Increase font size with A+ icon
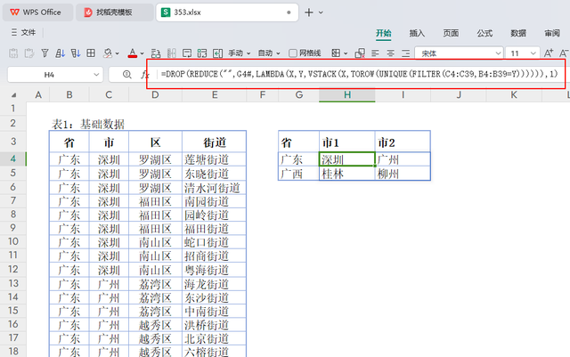Screen dimensions: 570x357 [x=549, y=53]
